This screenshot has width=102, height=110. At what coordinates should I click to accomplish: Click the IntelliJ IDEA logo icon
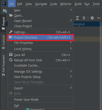4,4
